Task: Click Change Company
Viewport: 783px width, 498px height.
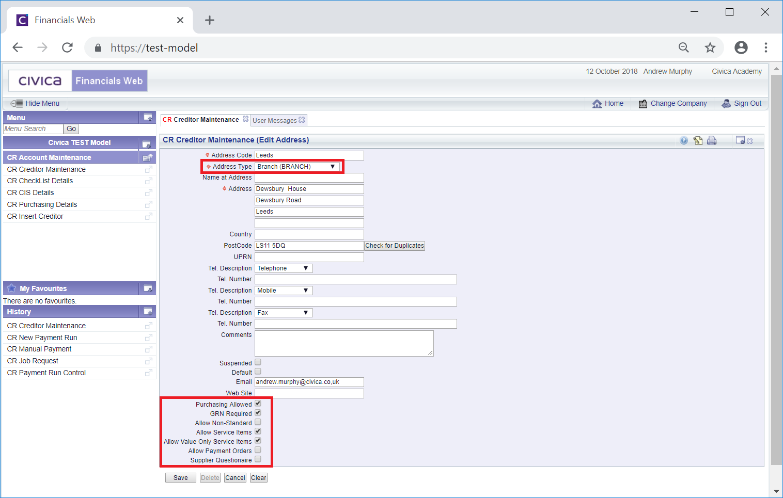Action: point(672,103)
